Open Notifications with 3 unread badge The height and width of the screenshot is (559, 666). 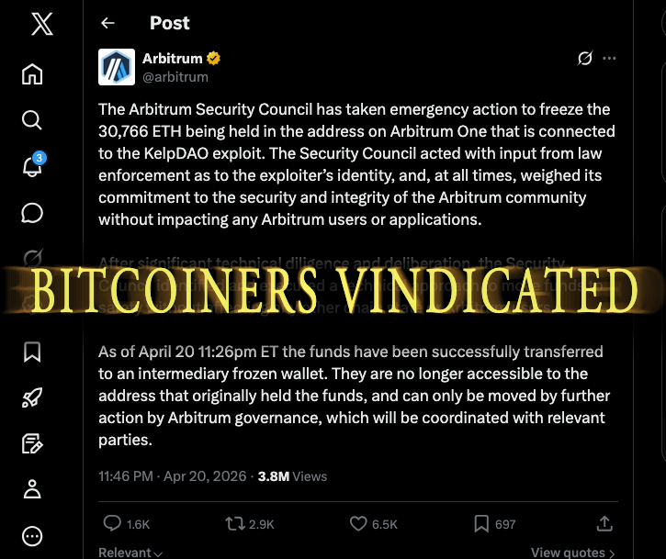[x=32, y=166]
